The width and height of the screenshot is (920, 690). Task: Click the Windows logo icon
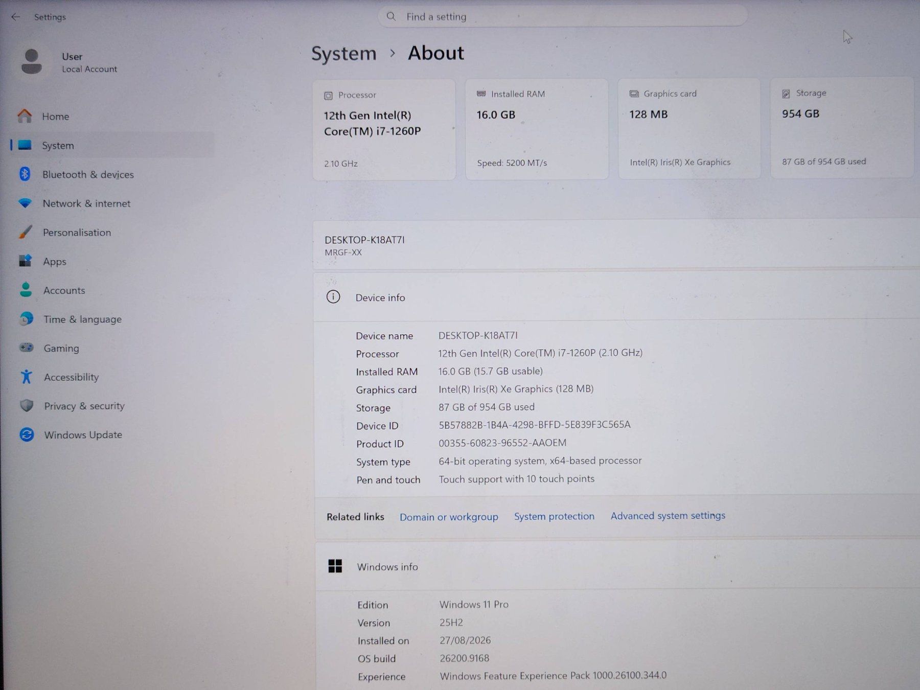pos(335,566)
